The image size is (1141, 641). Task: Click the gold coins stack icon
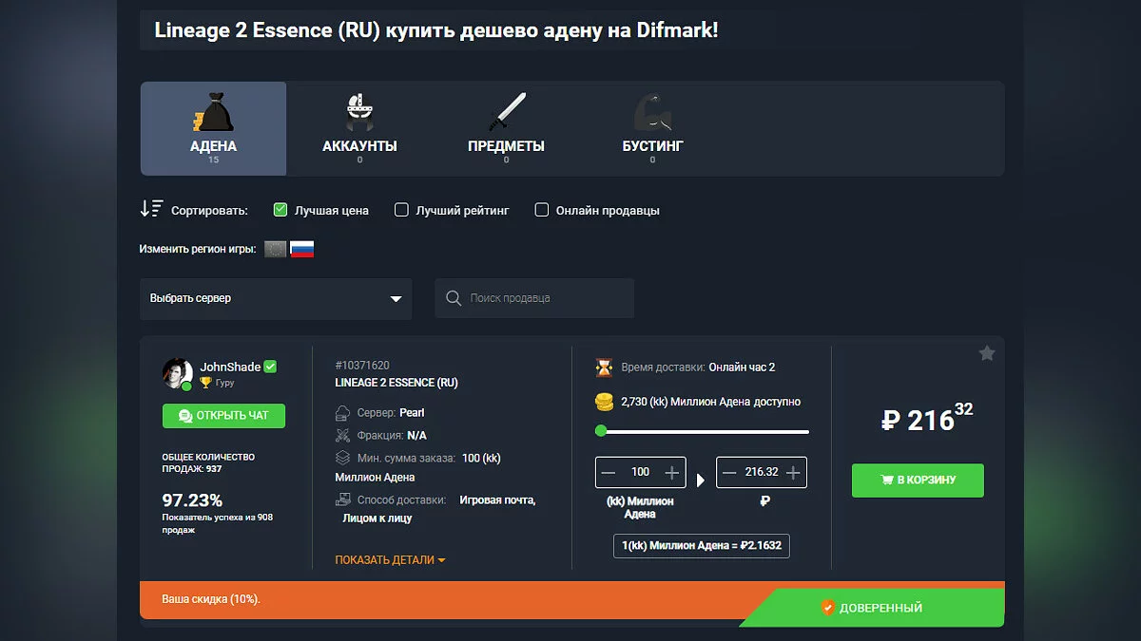click(x=604, y=402)
